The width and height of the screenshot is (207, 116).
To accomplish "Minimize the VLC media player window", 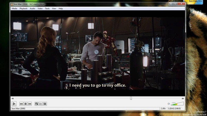I will 171,4.
